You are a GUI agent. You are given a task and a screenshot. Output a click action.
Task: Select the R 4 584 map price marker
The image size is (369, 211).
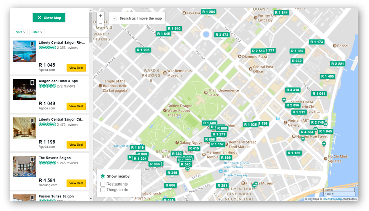307,132
